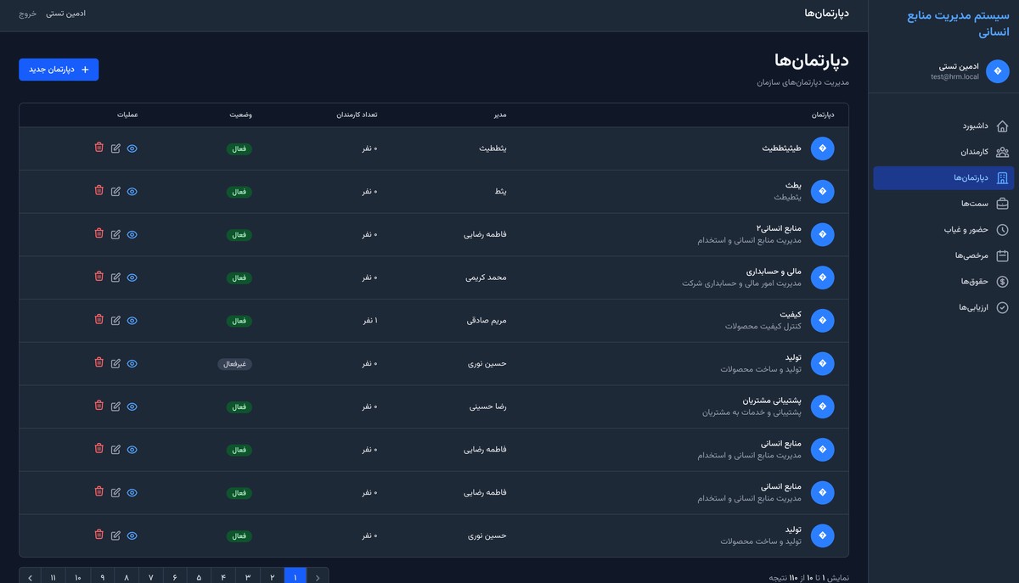
Task: Select page 5 in pagination
Action: pos(199,577)
